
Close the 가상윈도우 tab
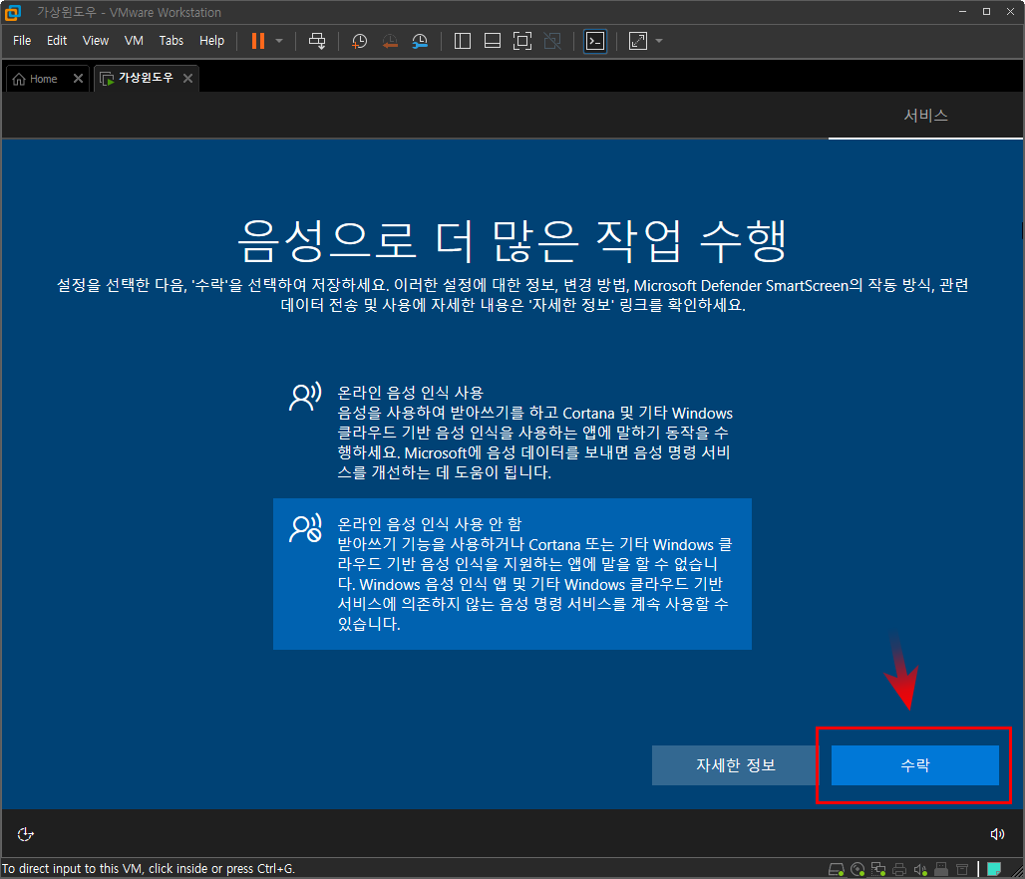click(187, 79)
